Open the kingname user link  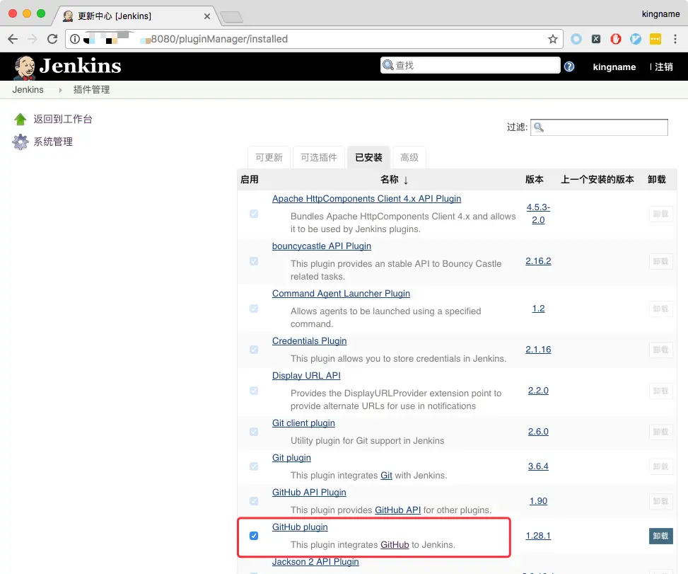(614, 67)
